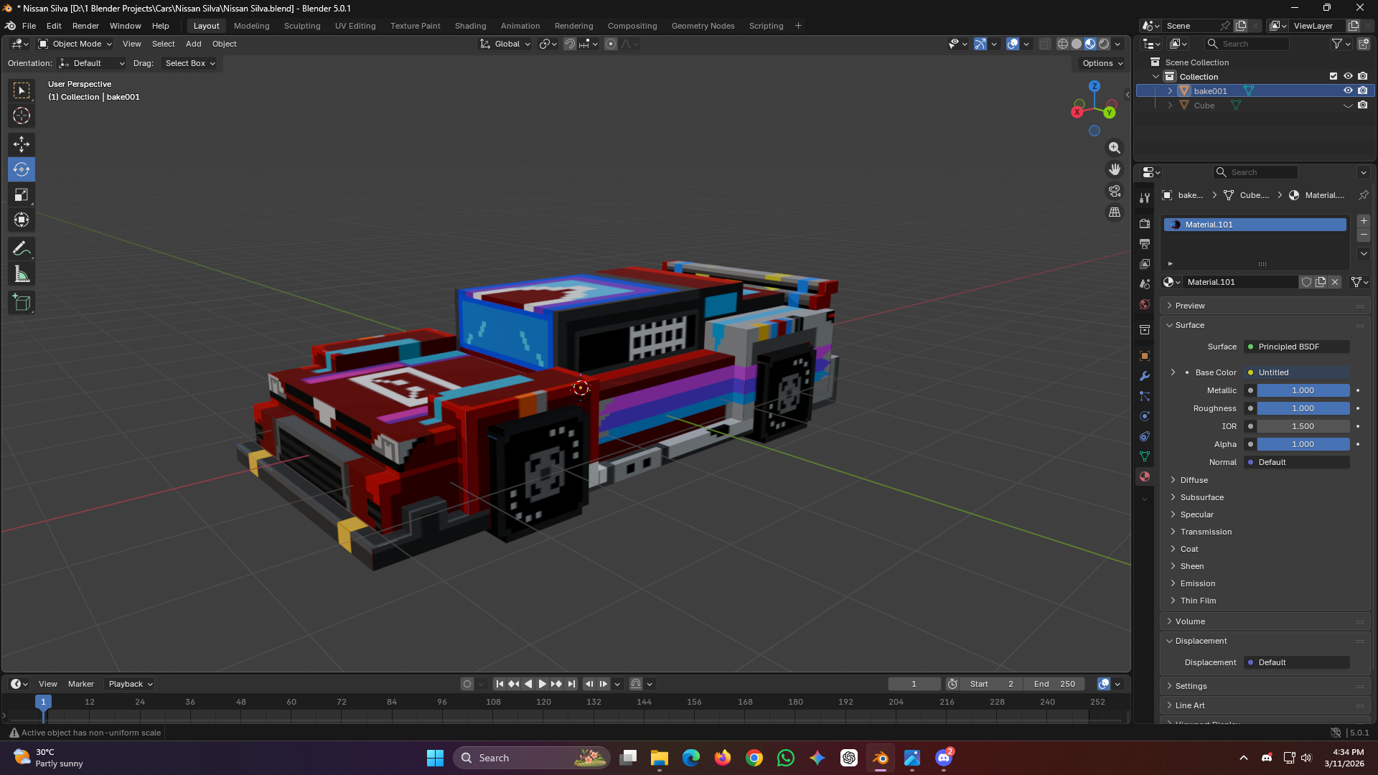Select the Select Box tool in toolbar
The height and width of the screenshot is (775, 1378).
coord(22,90)
